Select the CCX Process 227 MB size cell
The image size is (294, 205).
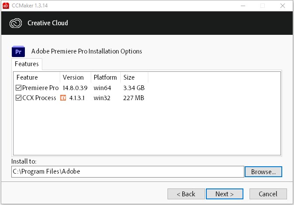(x=133, y=98)
